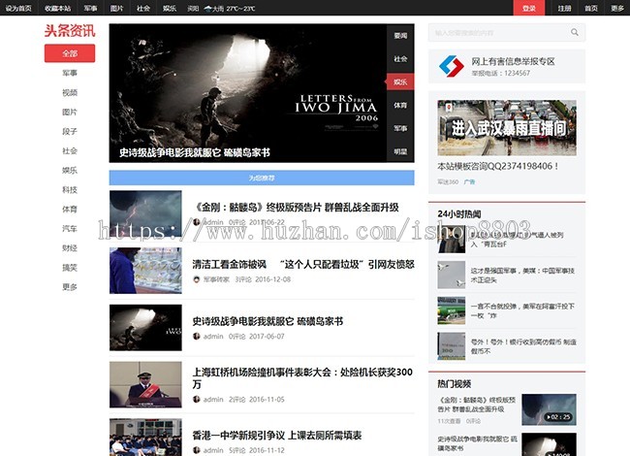Open article 清洁工看金饰被讽
This screenshot has width=630, height=456.
click(303, 264)
